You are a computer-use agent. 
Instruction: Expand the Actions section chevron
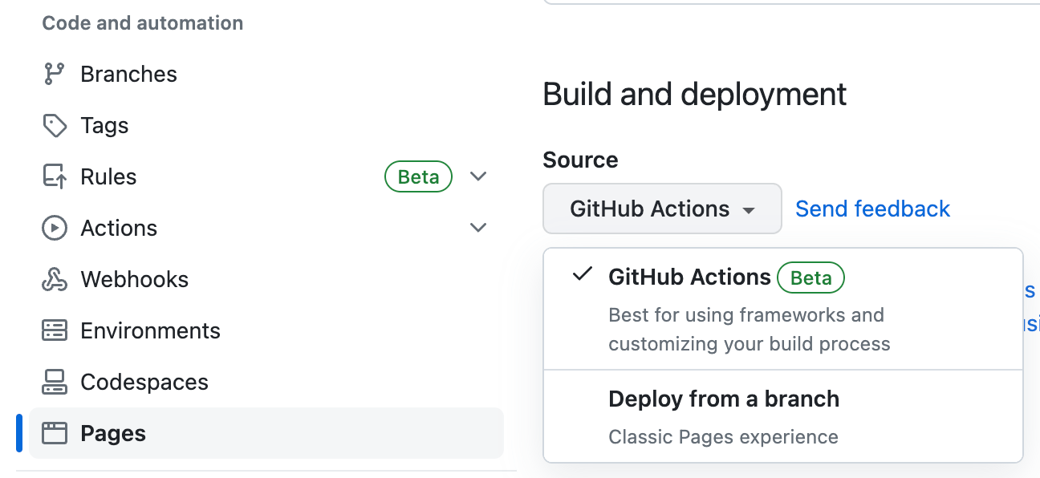pos(478,228)
